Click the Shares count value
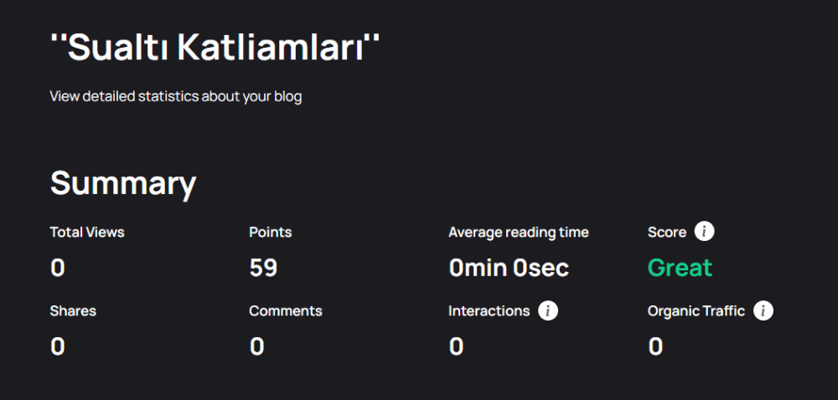838x400 pixels. click(x=57, y=346)
